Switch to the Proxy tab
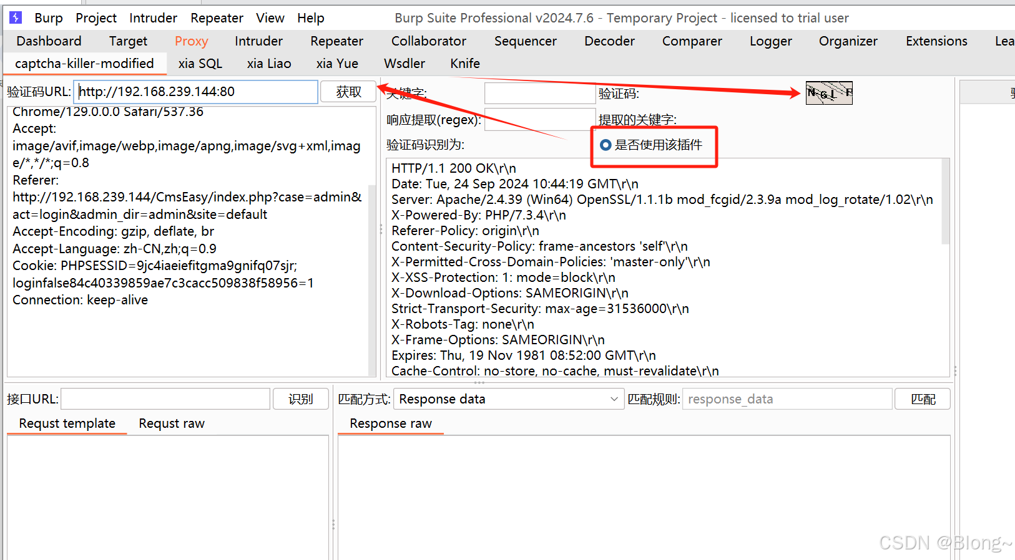 pos(191,41)
